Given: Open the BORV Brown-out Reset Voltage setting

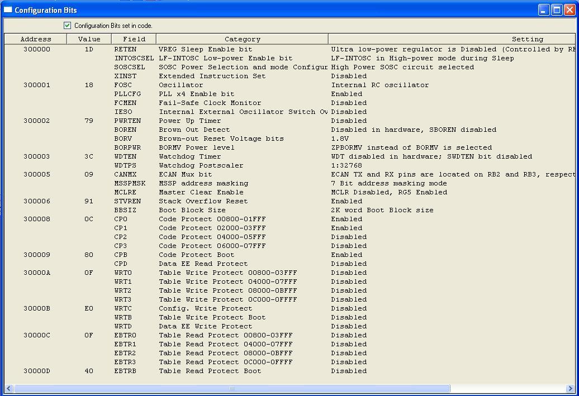Looking at the screenshot, I should 340,139.
